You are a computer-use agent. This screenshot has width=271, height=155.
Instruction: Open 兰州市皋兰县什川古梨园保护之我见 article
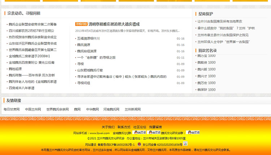223,35
